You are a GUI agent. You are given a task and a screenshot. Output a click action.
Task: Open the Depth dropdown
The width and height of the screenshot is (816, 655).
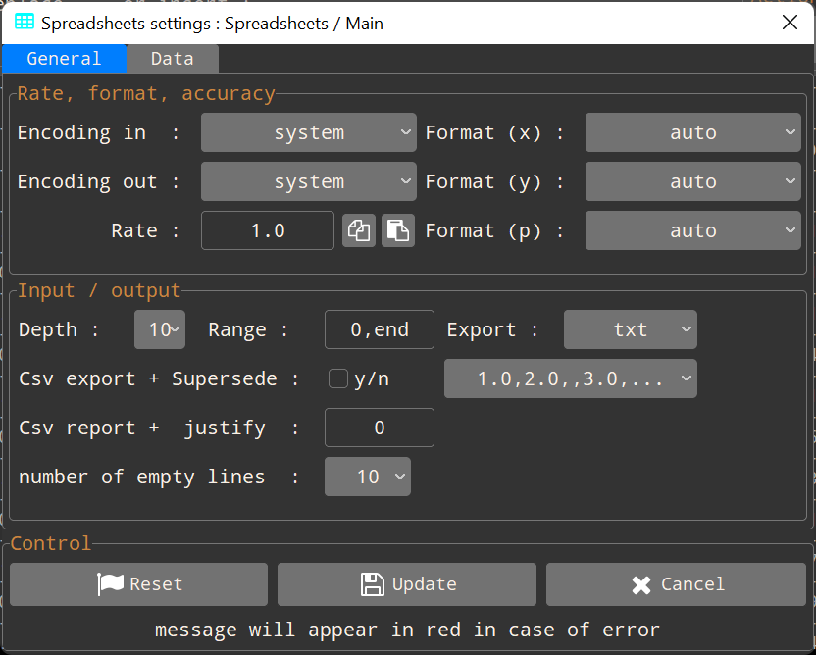coord(160,329)
